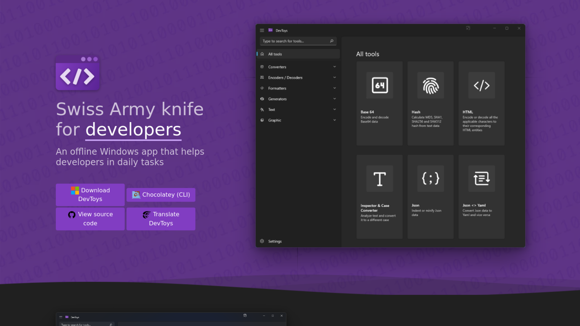This screenshot has height=326, width=580.
Task: Expand the Text category chevron
Action: click(x=334, y=110)
